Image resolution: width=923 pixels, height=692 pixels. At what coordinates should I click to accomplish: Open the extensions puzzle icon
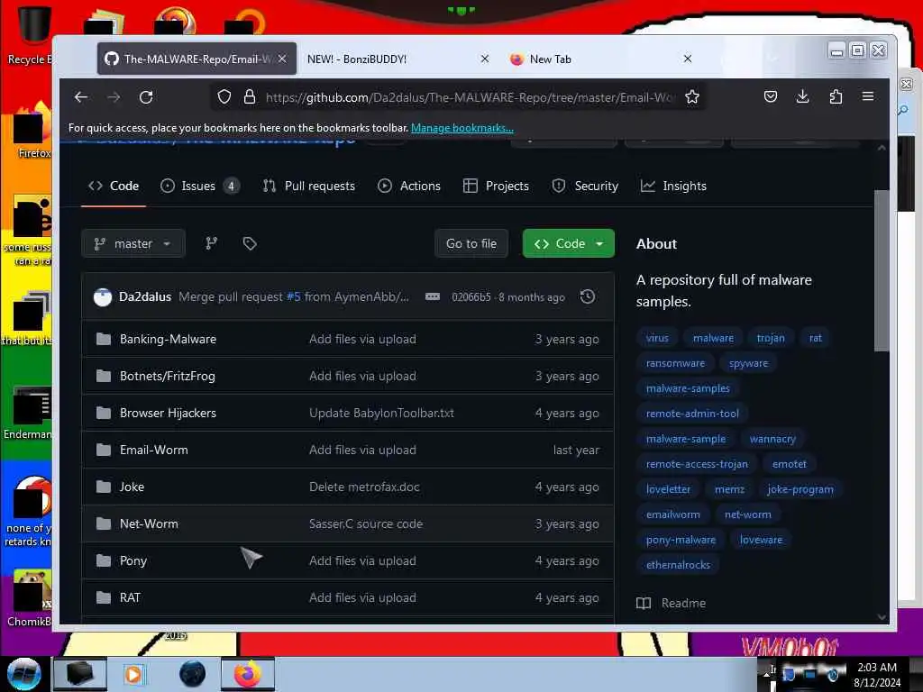(x=836, y=96)
